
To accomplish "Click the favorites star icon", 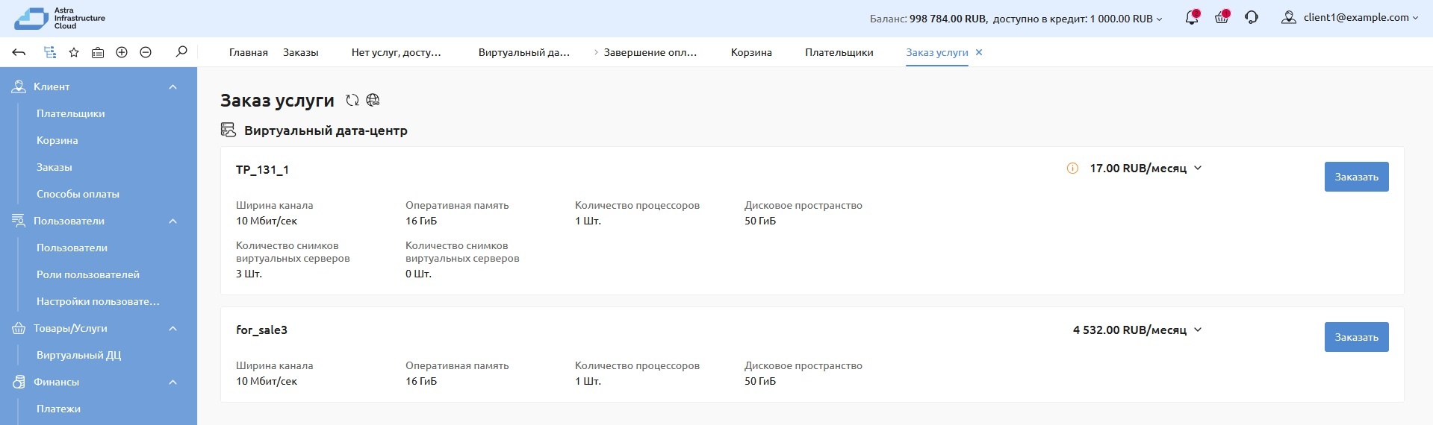I will click(x=74, y=52).
